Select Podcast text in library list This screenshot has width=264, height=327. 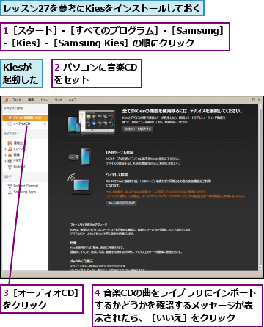click(19, 167)
